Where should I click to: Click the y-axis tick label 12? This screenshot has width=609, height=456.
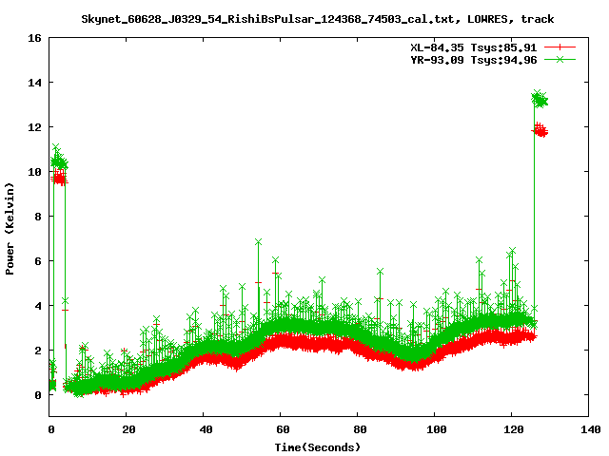(34, 127)
